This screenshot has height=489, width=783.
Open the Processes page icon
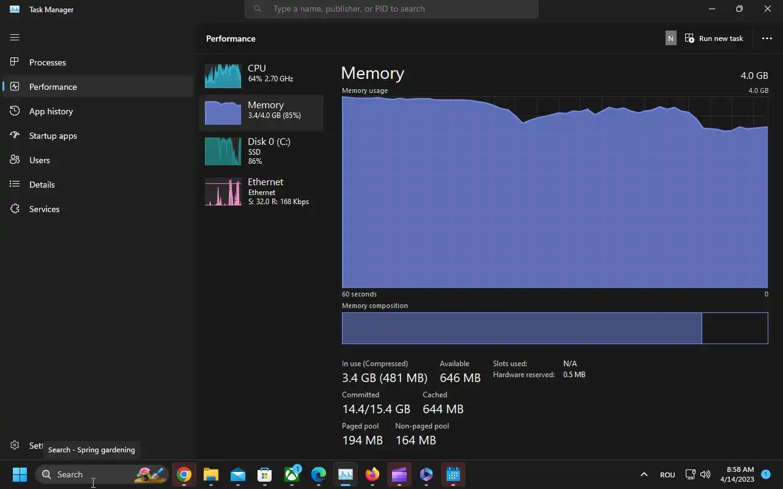(15, 62)
